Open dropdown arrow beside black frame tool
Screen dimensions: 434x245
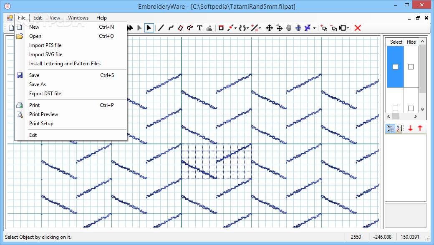(x=348, y=28)
